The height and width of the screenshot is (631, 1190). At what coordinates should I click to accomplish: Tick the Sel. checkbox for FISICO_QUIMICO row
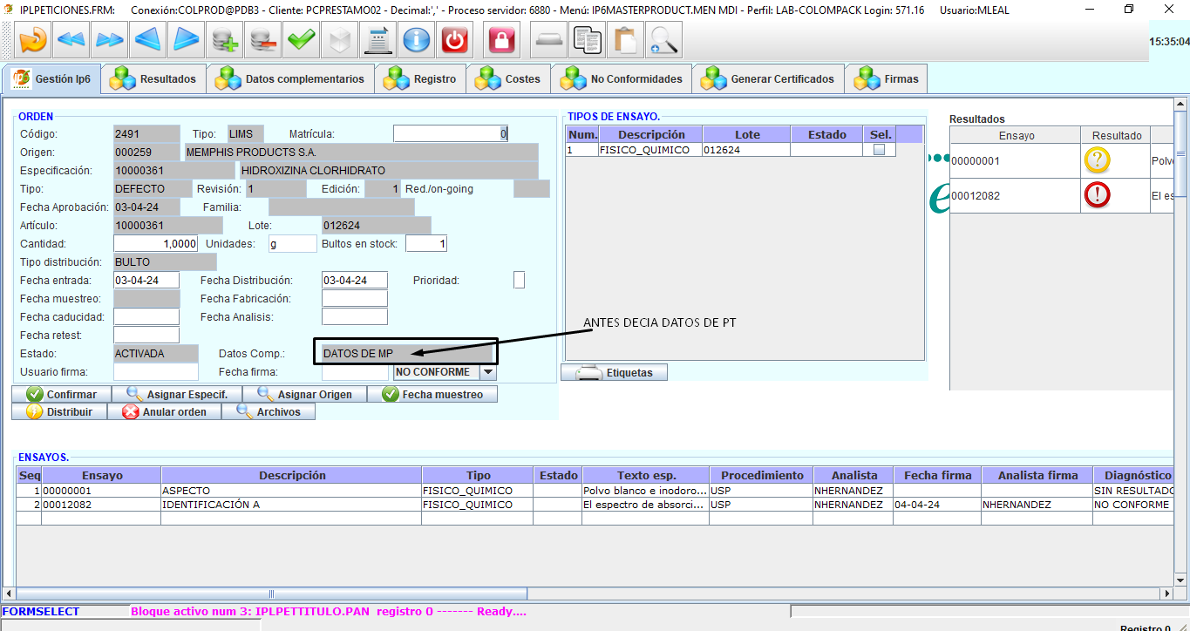(x=879, y=150)
